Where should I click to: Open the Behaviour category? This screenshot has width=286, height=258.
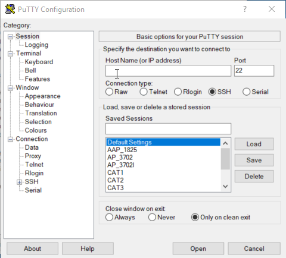pos(39,105)
